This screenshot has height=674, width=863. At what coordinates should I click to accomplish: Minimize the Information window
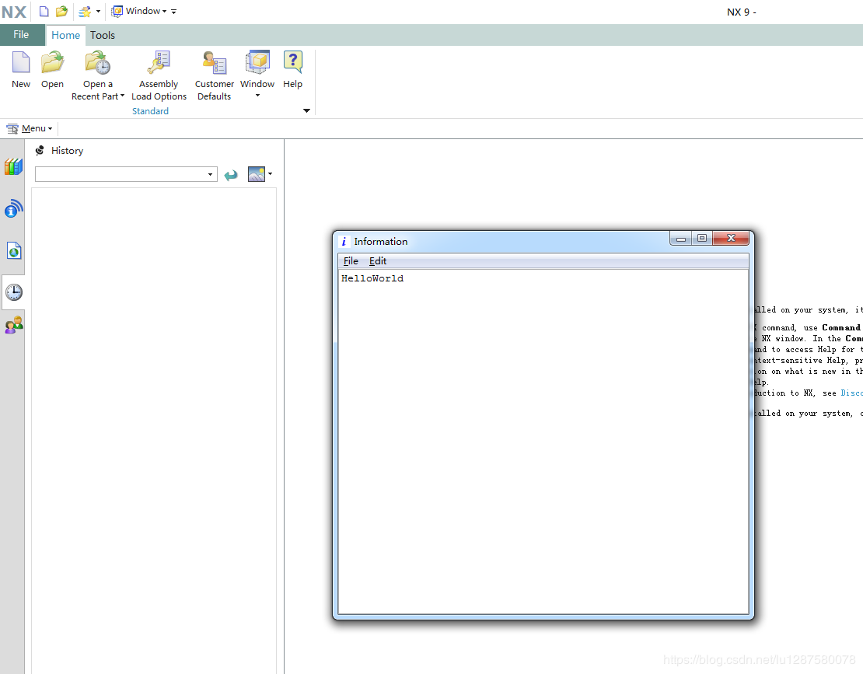coord(681,238)
